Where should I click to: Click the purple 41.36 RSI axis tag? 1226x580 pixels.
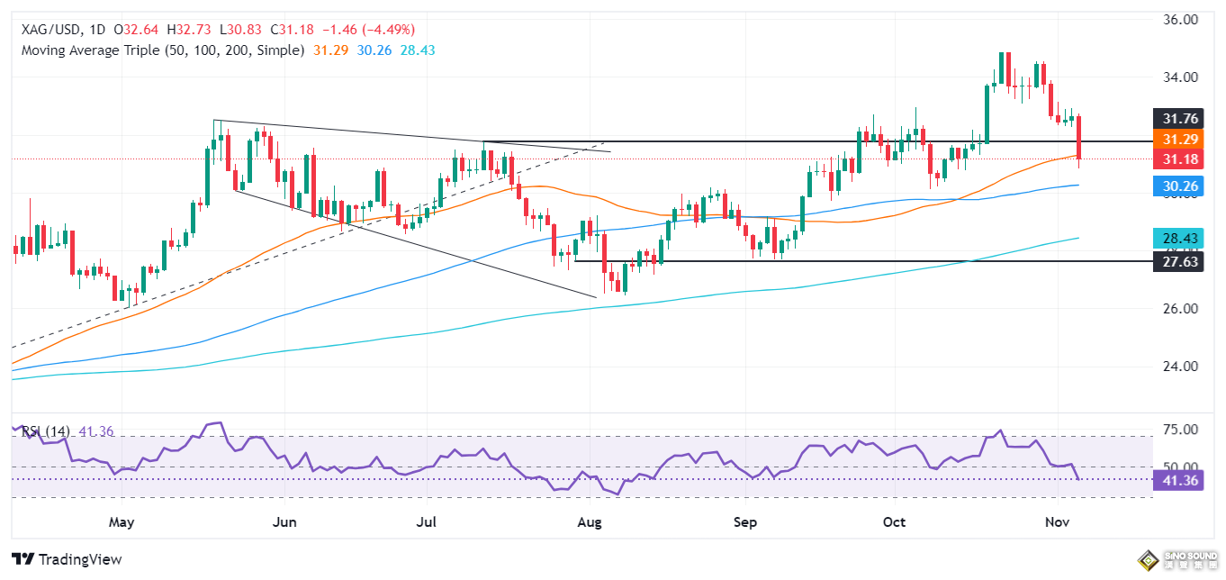click(x=1179, y=482)
